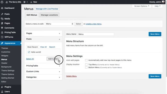Click the Delete Menu link
This screenshot has height=94, width=167.
71,76
